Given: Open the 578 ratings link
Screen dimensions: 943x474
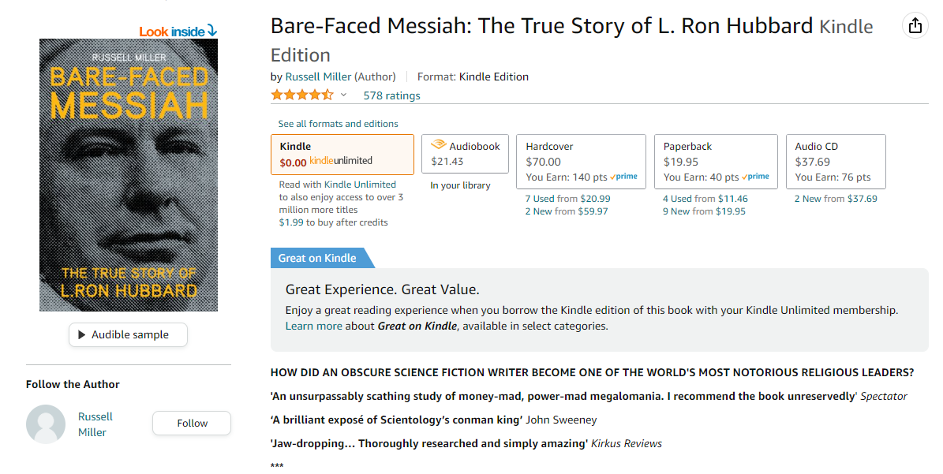Looking at the screenshot, I should click(x=391, y=95).
